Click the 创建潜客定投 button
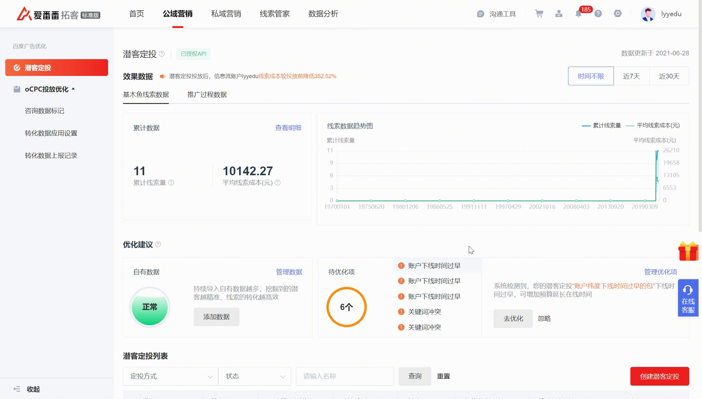The height and width of the screenshot is (399, 702). click(x=659, y=376)
